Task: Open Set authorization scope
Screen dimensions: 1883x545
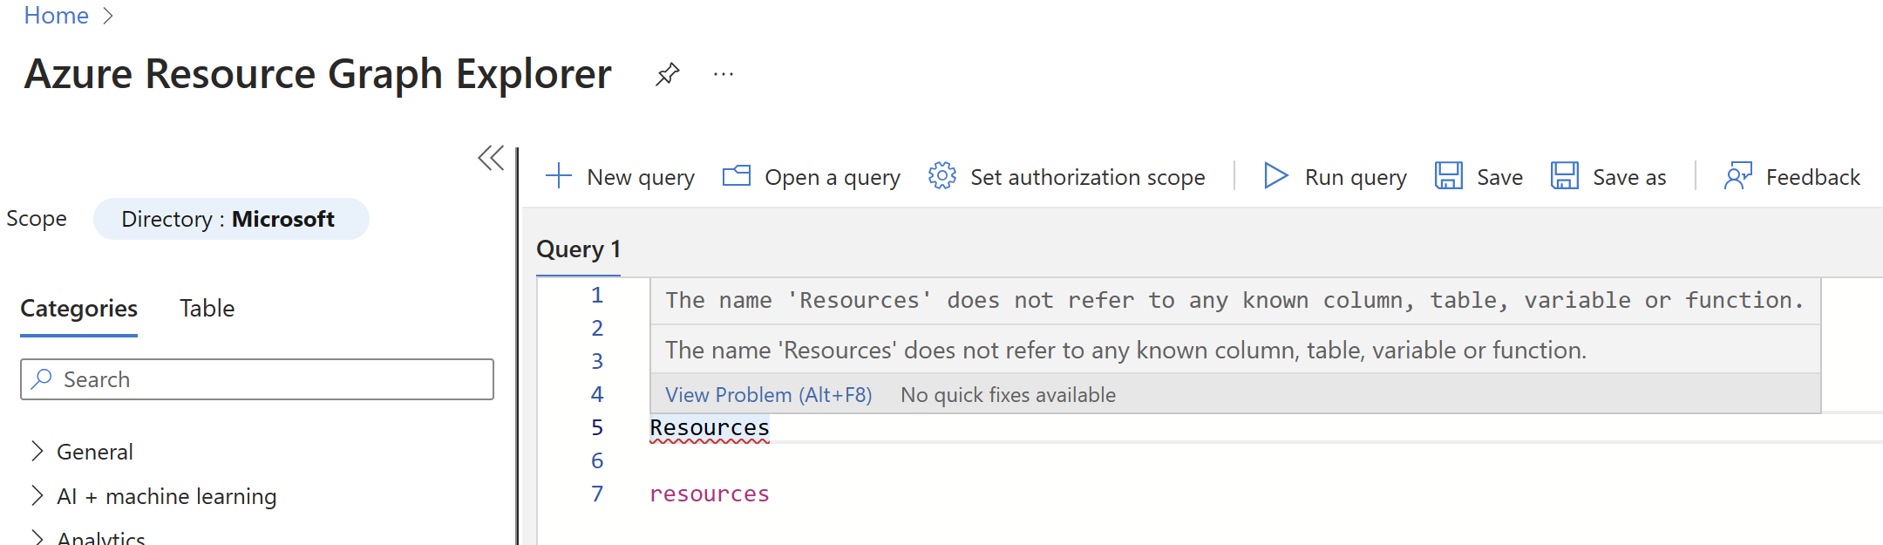Action: [x=1088, y=177]
